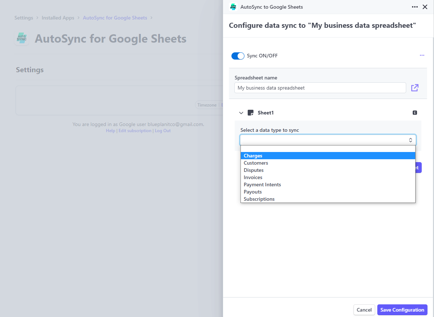Click the 'Select a data type to sync' label

(270, 130)
